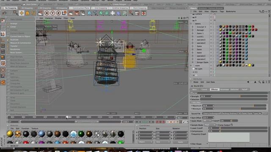The height and width of the screenshot is (152, 271).
Task: Toggle the Clamp Output checkbox
Action: pos(232,125)
